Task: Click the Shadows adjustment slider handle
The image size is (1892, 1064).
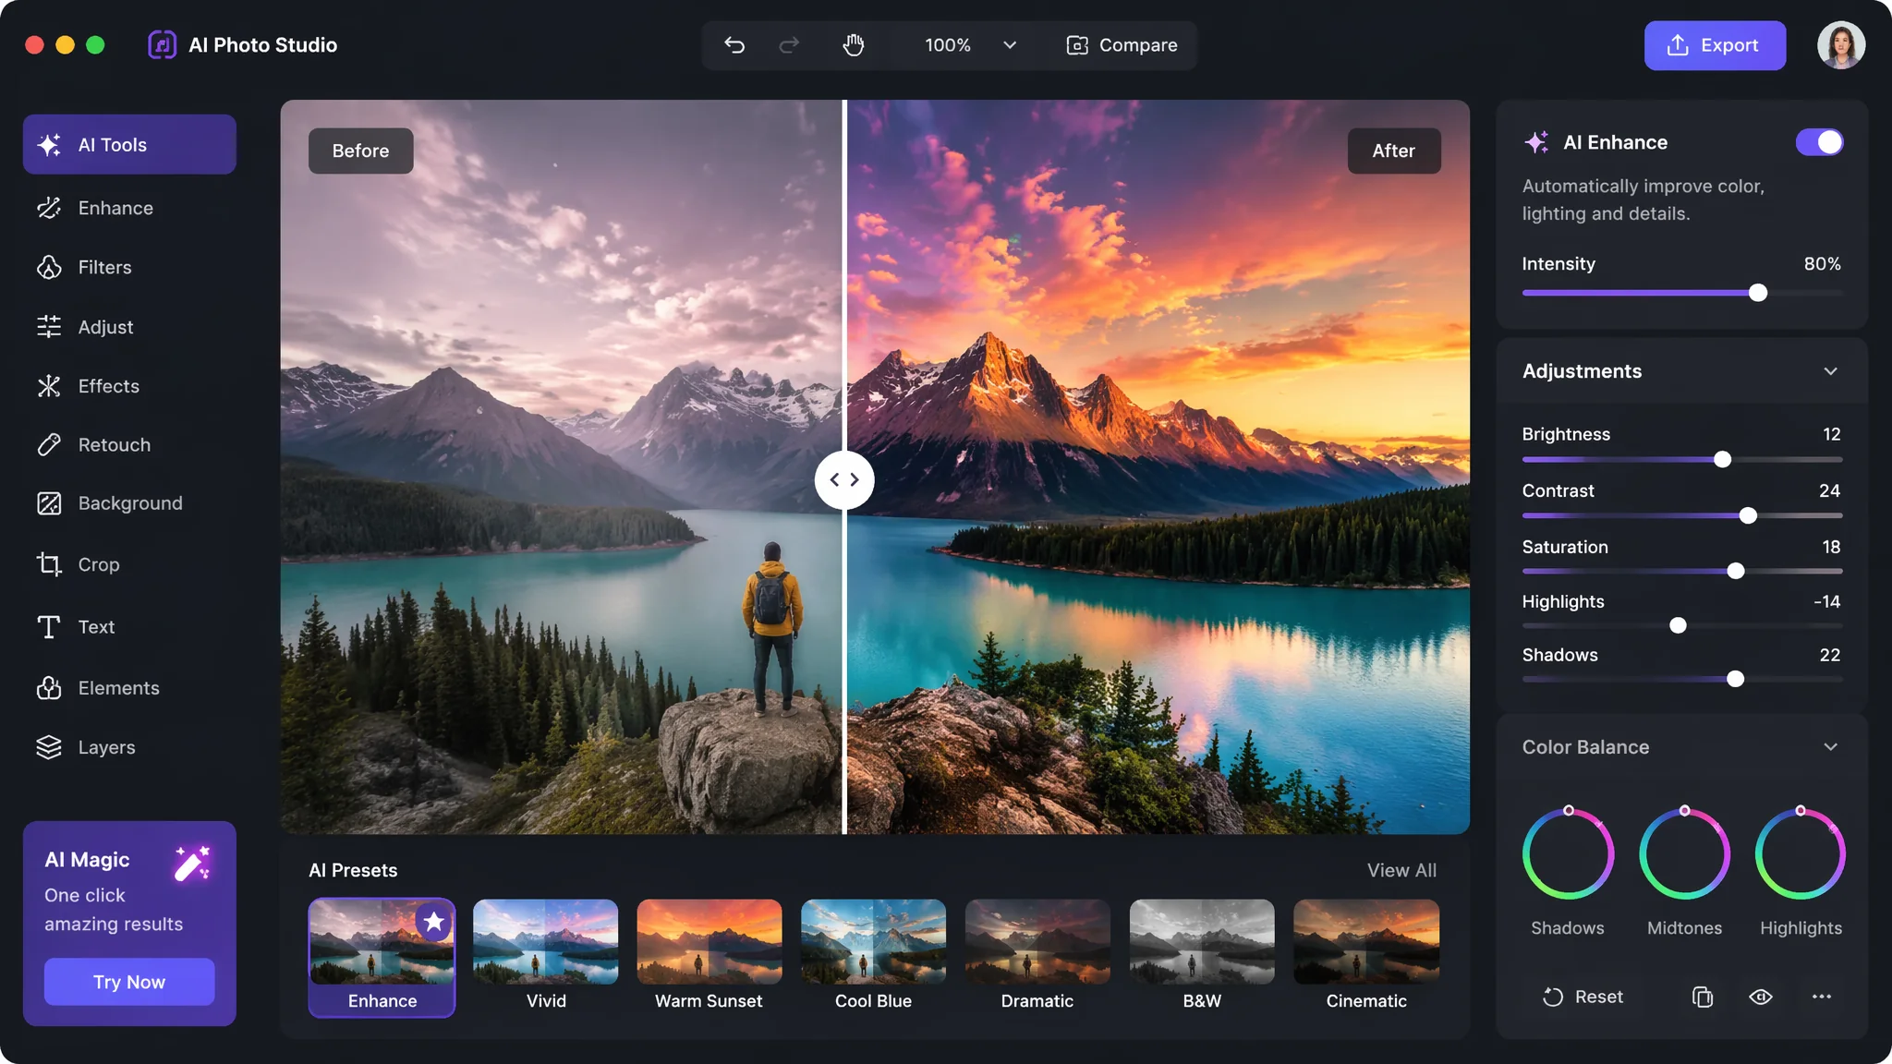Action: point(1736,680)
